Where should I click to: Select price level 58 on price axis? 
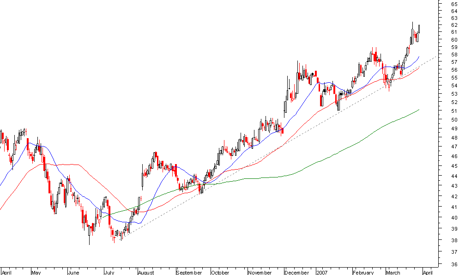[x=454, y=55]
